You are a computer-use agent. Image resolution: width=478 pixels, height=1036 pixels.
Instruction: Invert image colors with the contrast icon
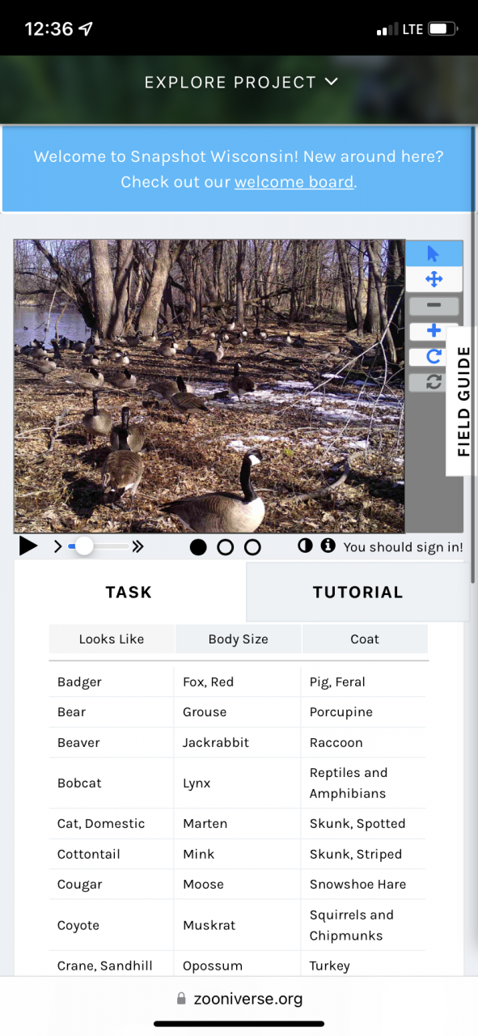(x=305, y=546)
